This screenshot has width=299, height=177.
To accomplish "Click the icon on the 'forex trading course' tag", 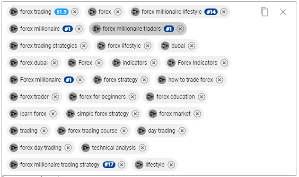I will pyautogui.click(x=62, y=131).
